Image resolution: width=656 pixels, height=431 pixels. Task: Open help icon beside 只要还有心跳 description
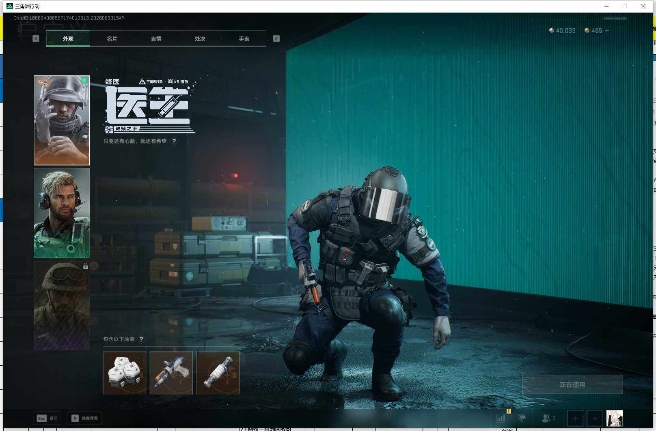click(174, 141)
